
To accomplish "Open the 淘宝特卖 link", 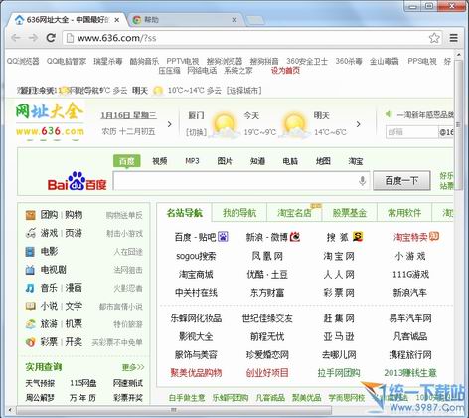I will (410, 237).
